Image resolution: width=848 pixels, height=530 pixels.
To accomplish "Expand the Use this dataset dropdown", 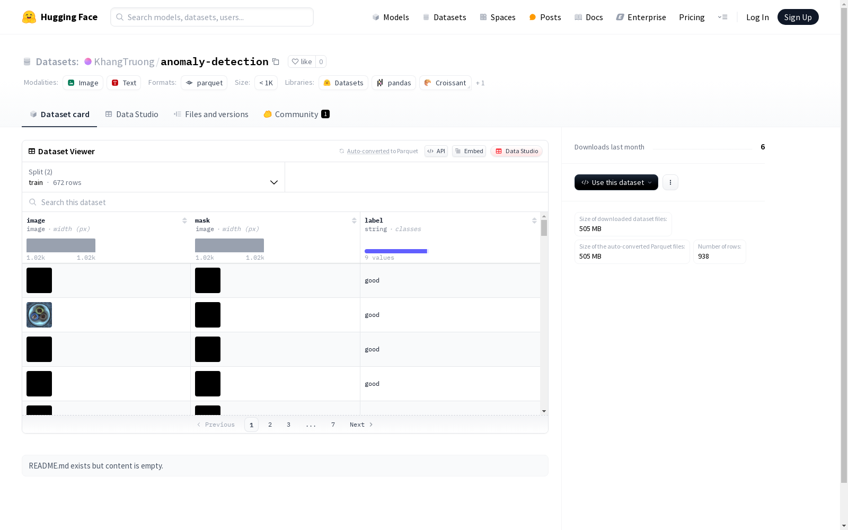I will (616, 182).
